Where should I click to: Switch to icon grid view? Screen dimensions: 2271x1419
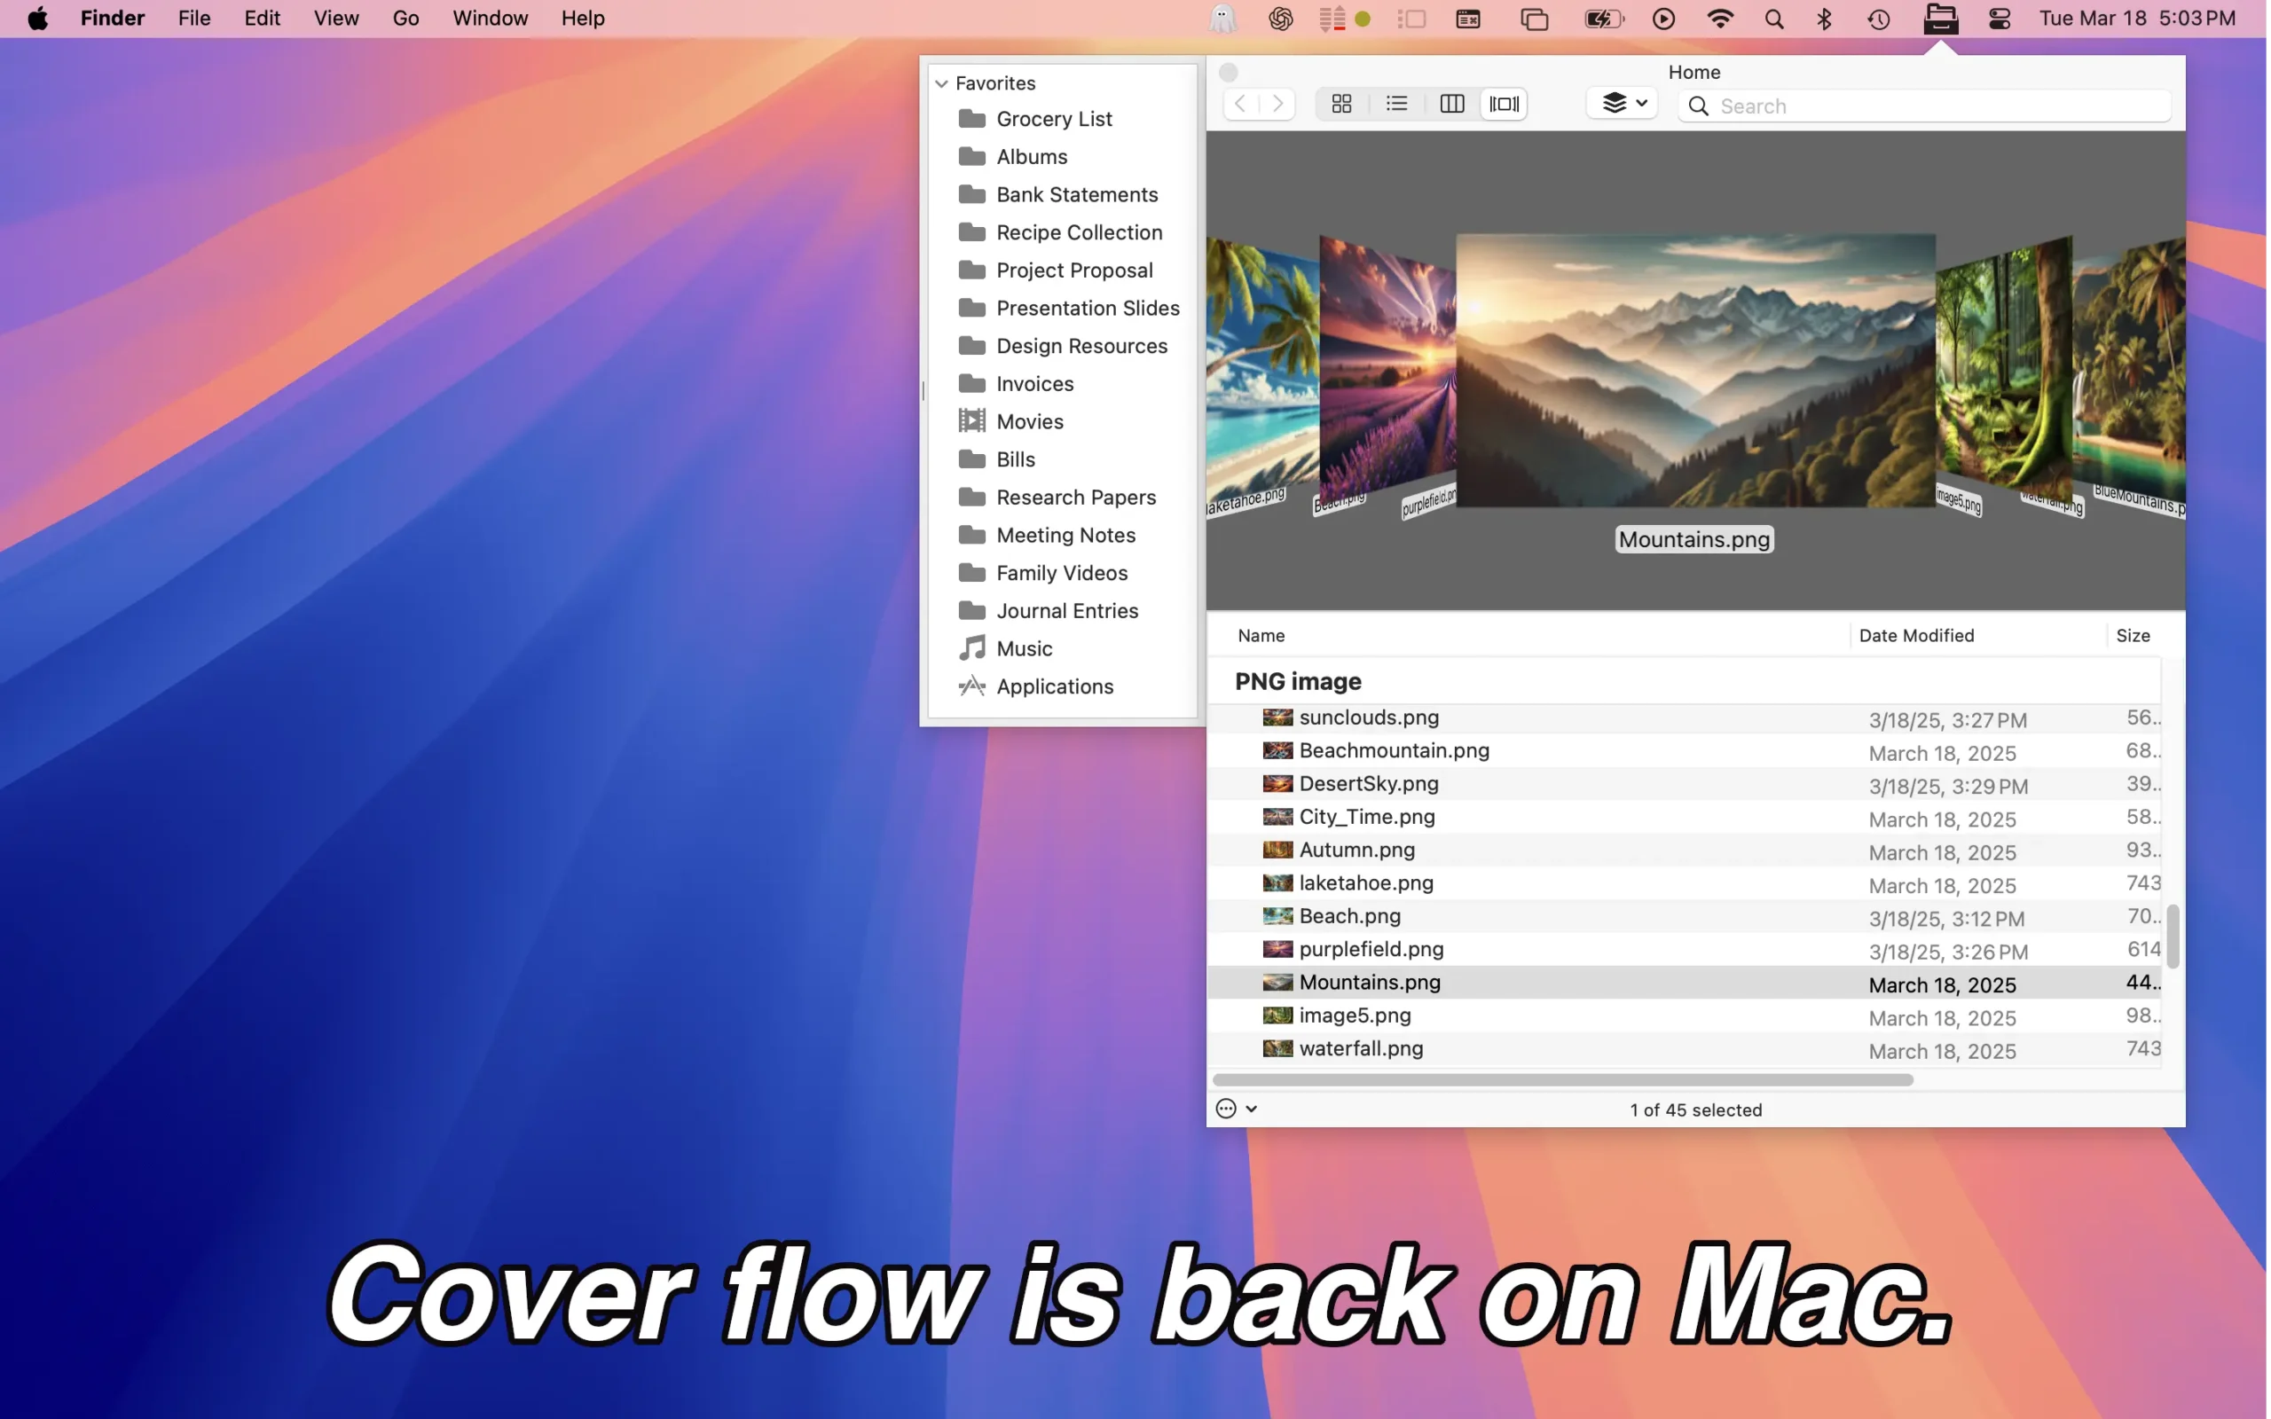(x=1341, y=104)
